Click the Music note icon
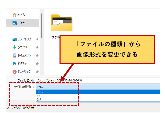165x115 pixels. click(x=15, y=72)
